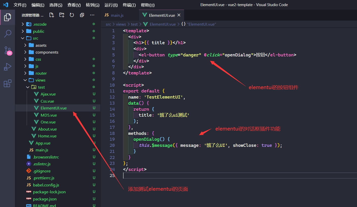Click the New File icon in explorer
Image resolution: width=357 pixels, height=207 pixels.
coord(52,15)
